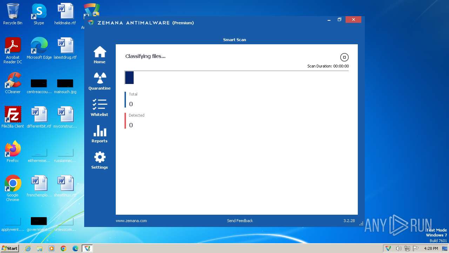Image resolution: width=449 pixels, height=253 pixels.
Task: Open the Home section in Zemana sidebar
Action: click(100, 55)
